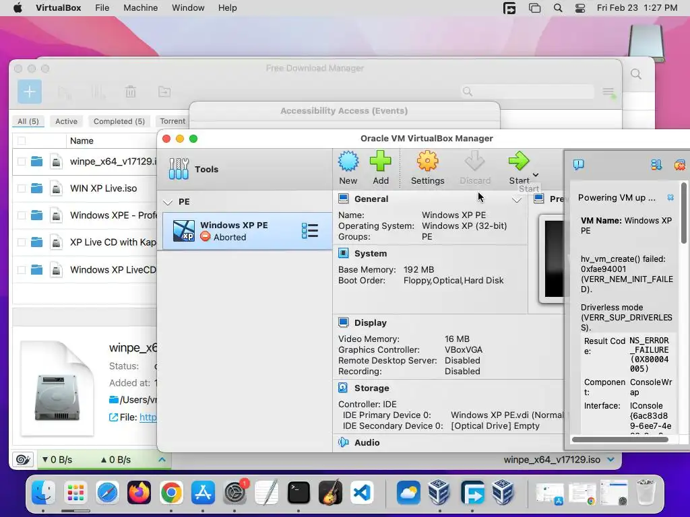Viewport: 690px width, 517px height.
Task: Click the Discard toolbar icon
Action: (x=475, y=161)
